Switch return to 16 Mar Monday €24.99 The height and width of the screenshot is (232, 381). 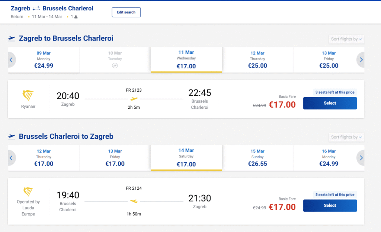[x=329, y=158]
